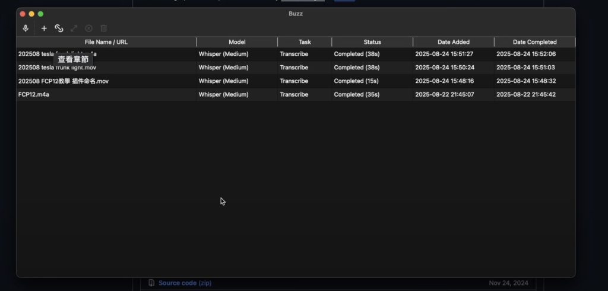Click the Source code (zip) link

185,283
